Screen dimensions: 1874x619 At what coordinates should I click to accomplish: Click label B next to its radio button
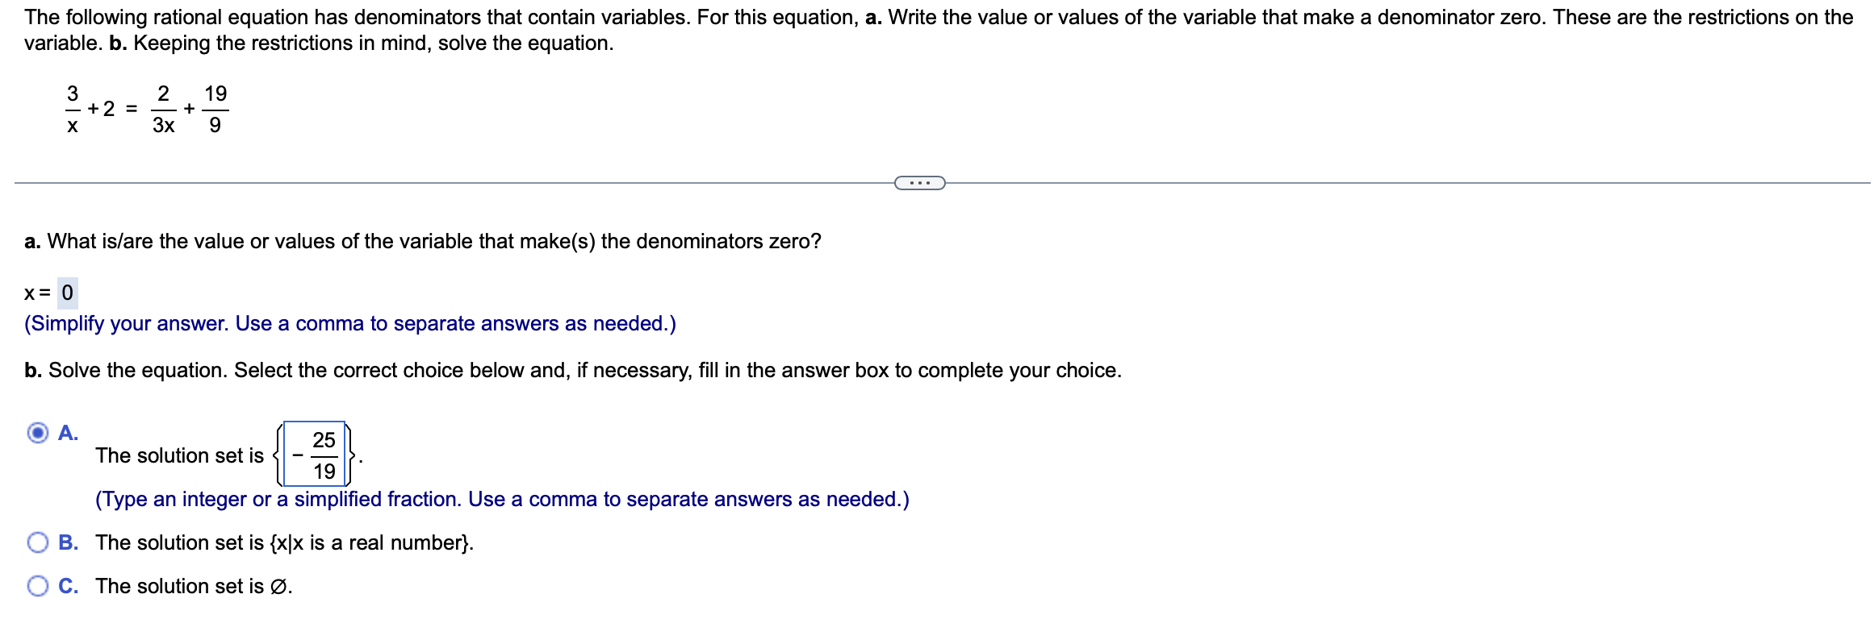click(69, 542)
